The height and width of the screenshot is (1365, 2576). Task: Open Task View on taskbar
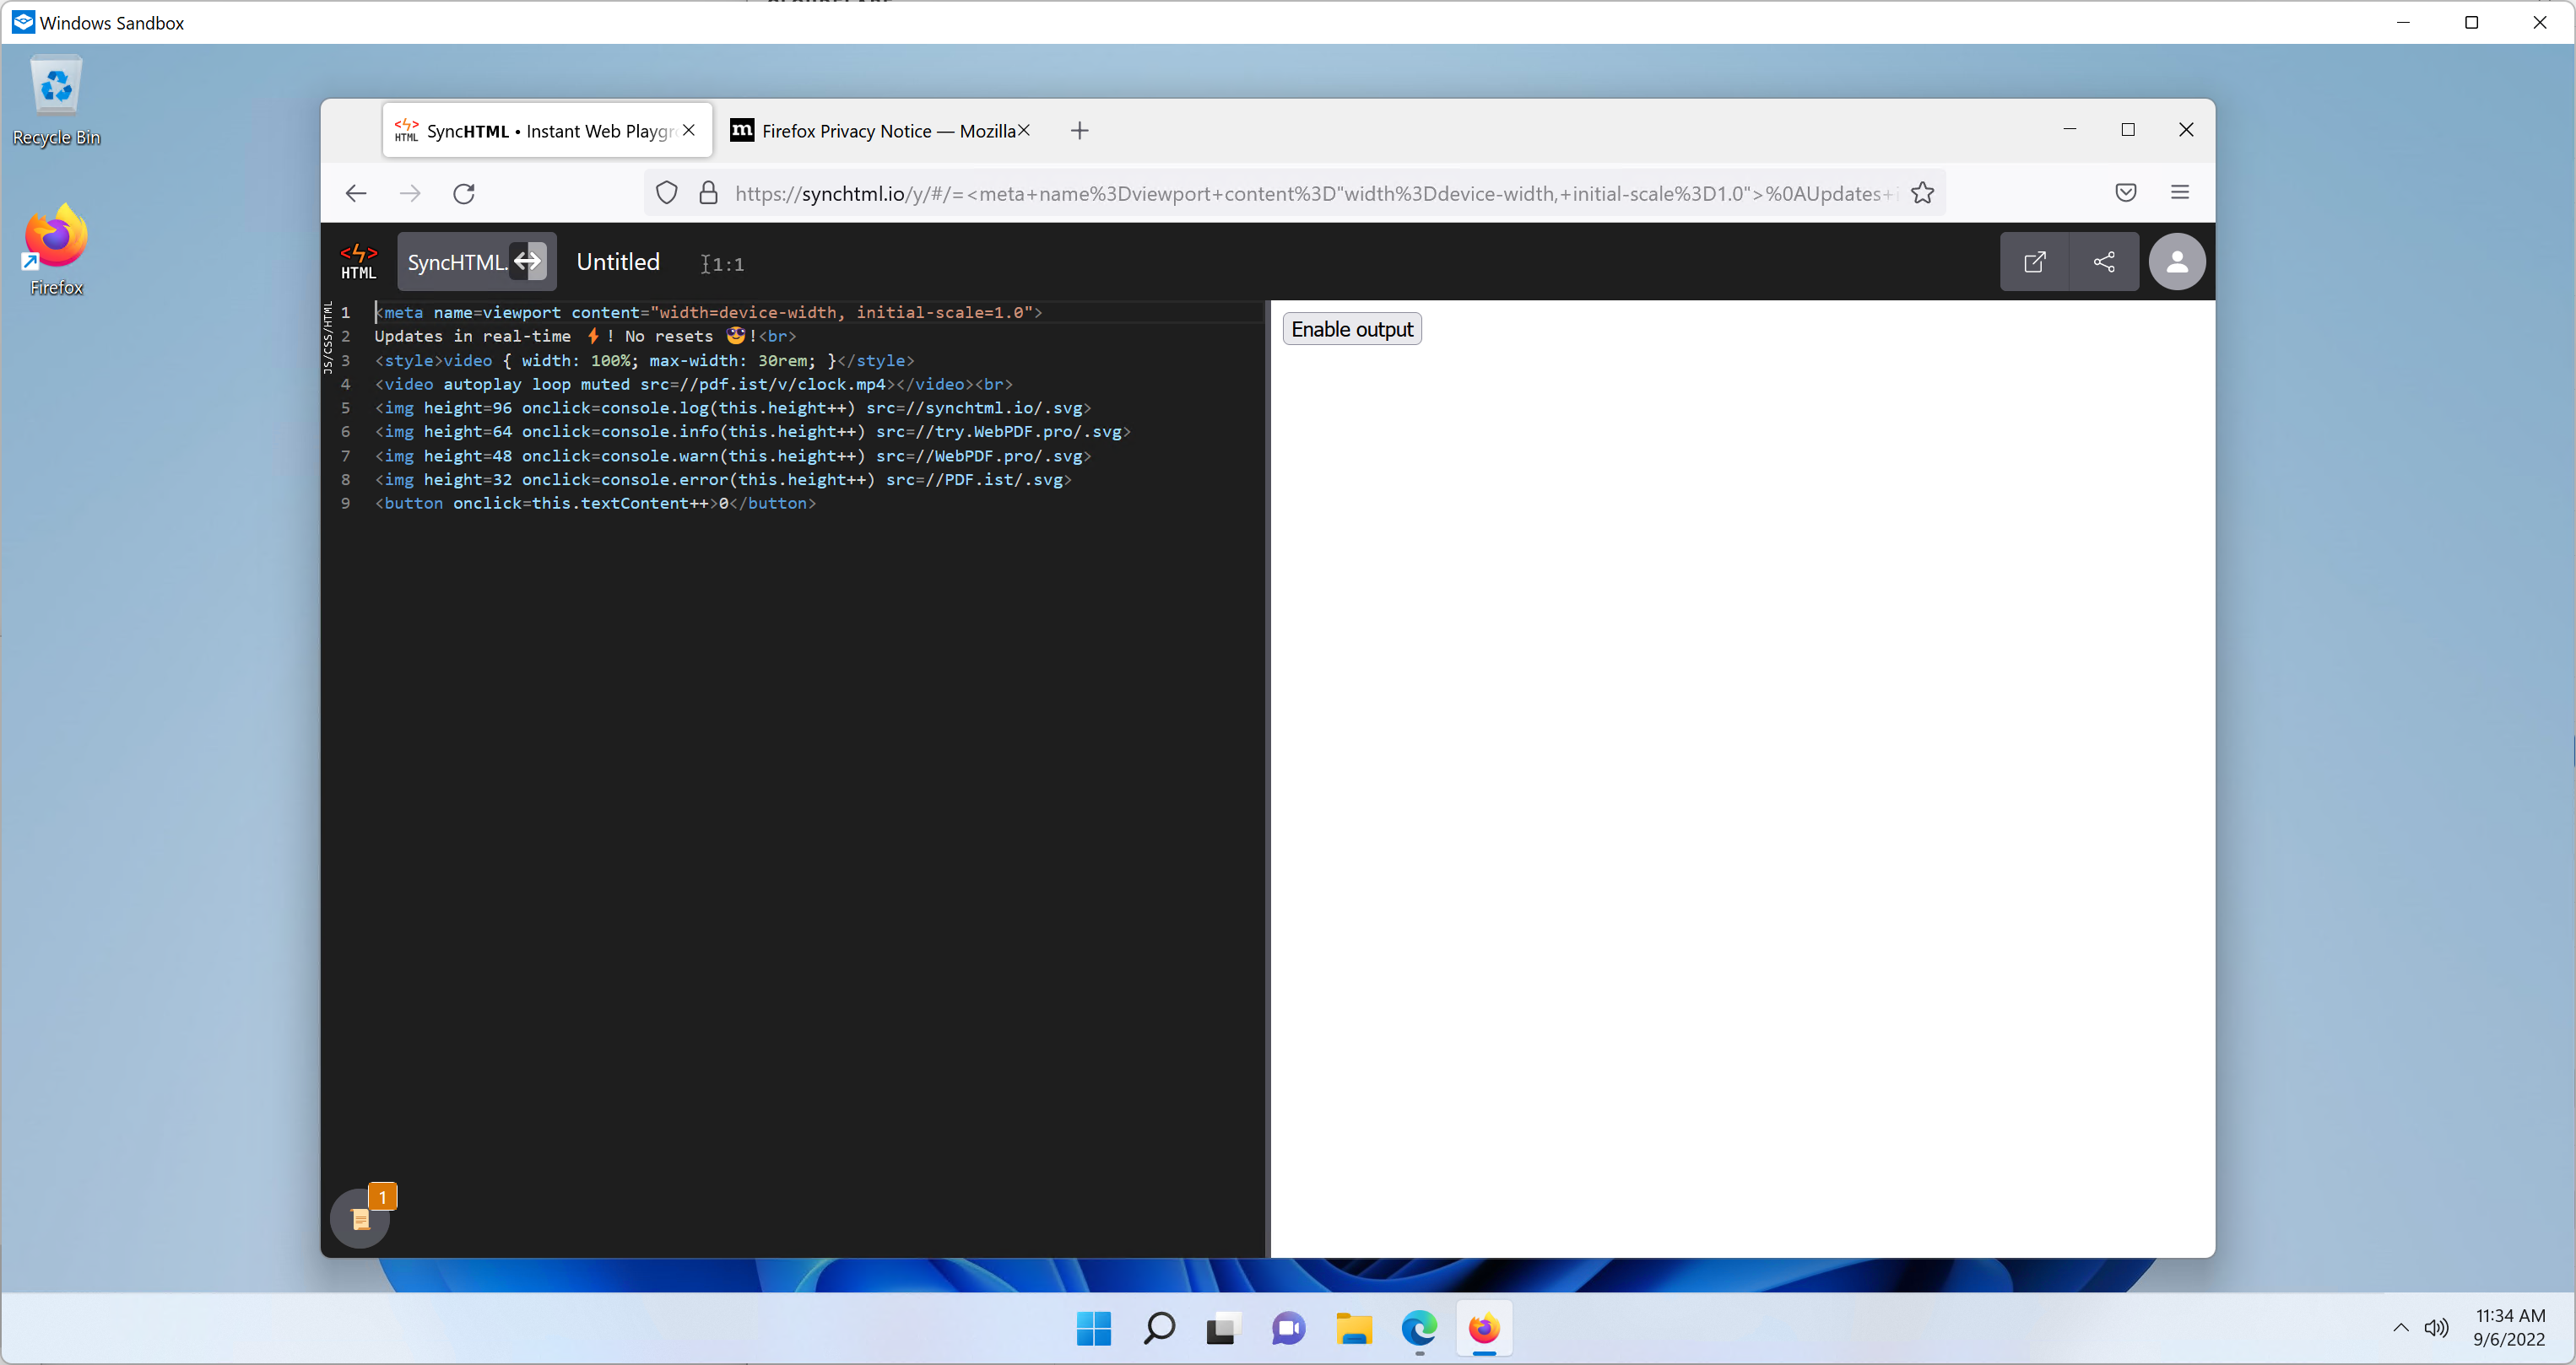(1223, 1329)
